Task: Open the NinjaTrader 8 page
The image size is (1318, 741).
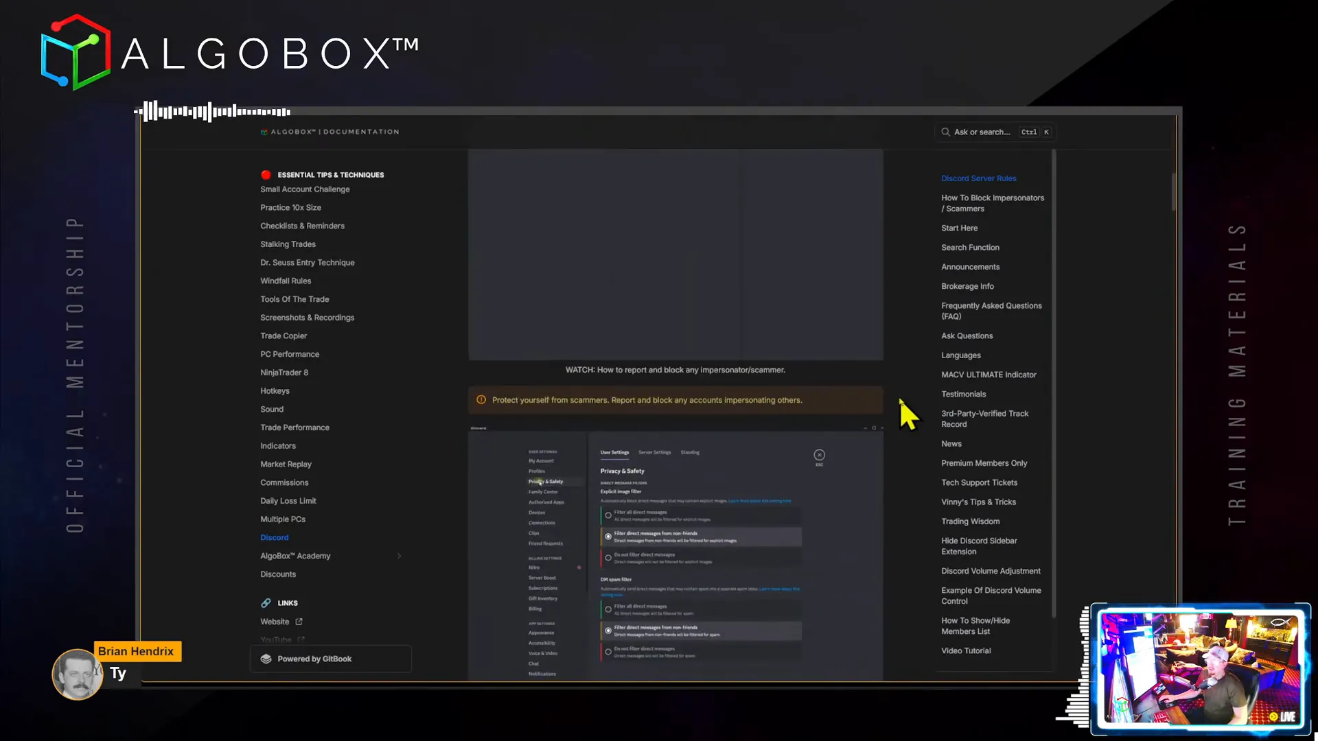Action: pos(284,373)
